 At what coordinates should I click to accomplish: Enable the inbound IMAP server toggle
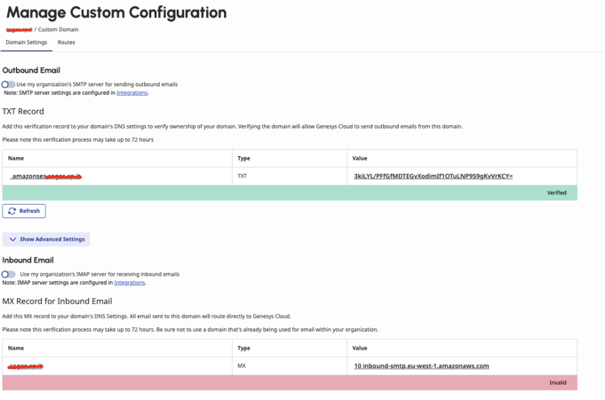8,274
